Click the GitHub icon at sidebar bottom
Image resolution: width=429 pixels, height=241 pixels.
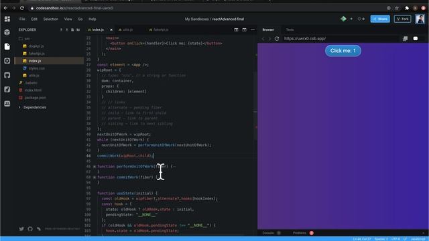click(x=30, y=229)
